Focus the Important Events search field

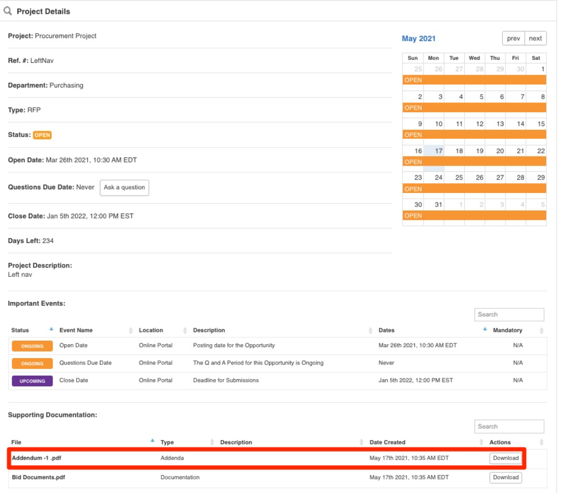pyautogui.click(x=509, y=314)
